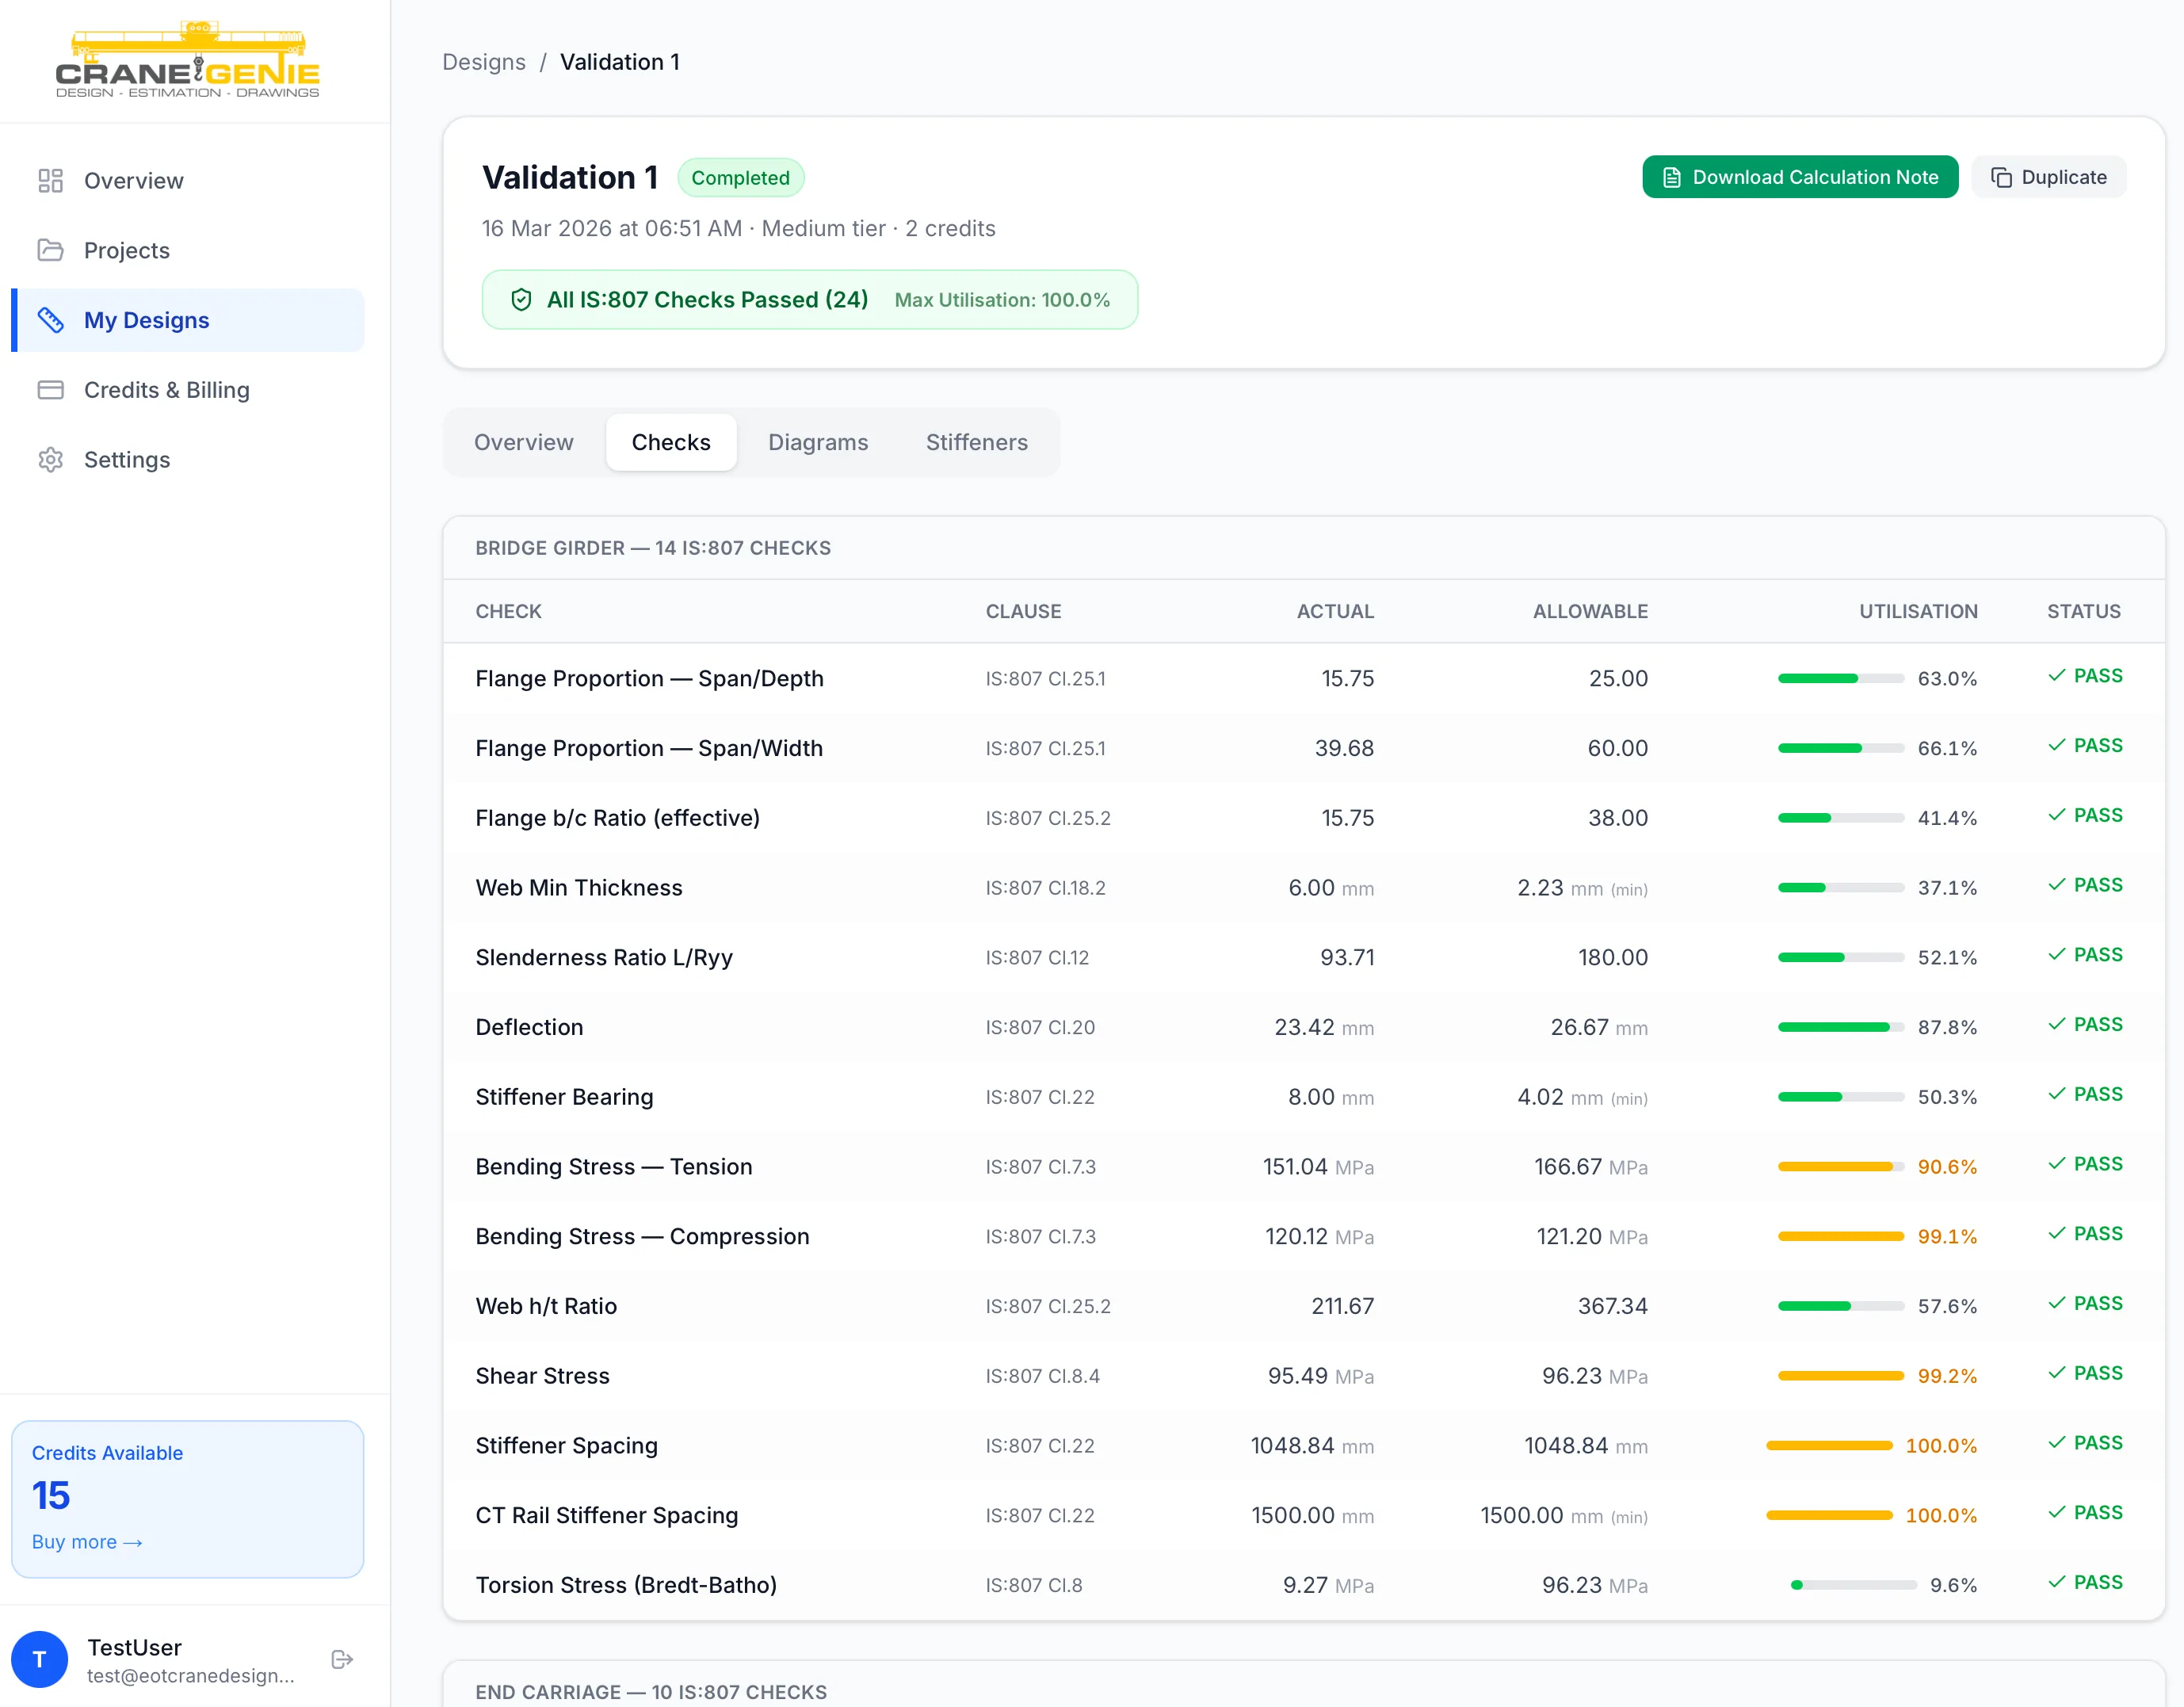Click utilisation bar for Torsion Stress row
Viewport: 2184px width, 1707px height.
[x=1853, y=1585]
